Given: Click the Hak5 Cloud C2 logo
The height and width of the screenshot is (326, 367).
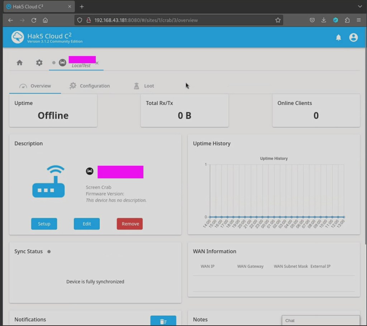Looking at the screenshot, I should pyautogui.click(x=18, y=37).
